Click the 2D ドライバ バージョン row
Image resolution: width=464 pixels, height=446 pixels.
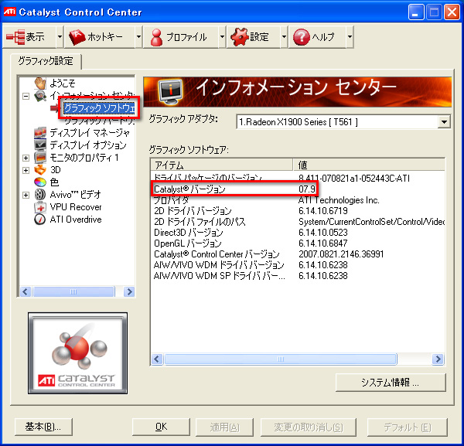[x=298, y=210]
